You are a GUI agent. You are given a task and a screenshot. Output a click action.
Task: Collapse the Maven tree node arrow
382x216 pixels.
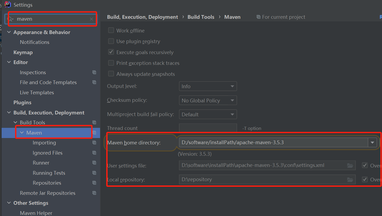[x=22, y=133]
